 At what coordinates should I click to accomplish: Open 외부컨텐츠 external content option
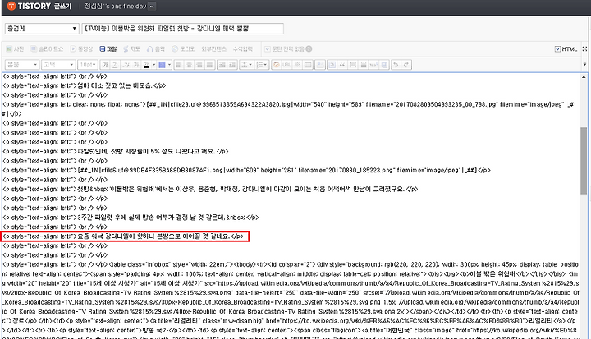(x=213, y=49)
